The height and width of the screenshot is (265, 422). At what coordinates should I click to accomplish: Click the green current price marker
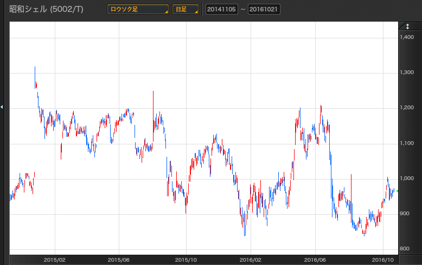[397, 191]
